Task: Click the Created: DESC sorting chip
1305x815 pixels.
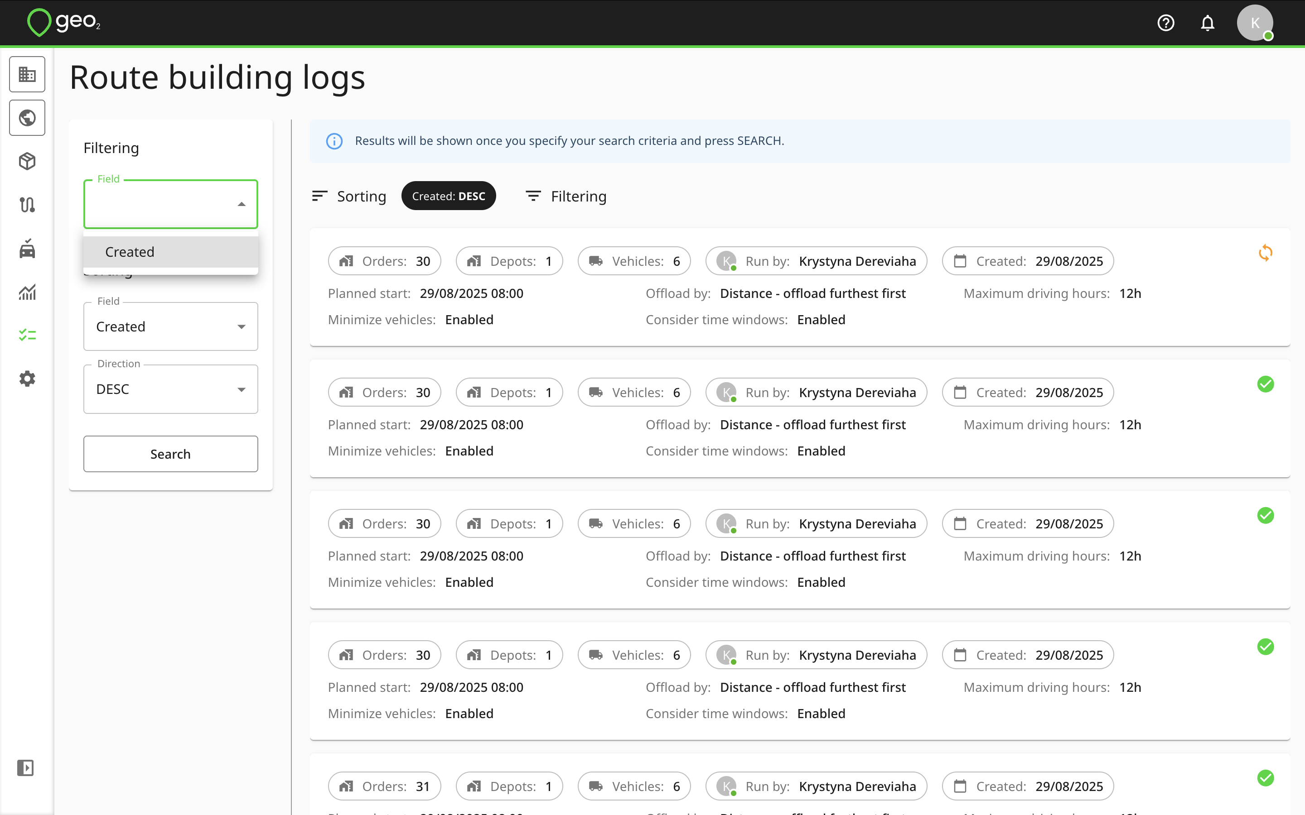Action: (x=449, y=196)
